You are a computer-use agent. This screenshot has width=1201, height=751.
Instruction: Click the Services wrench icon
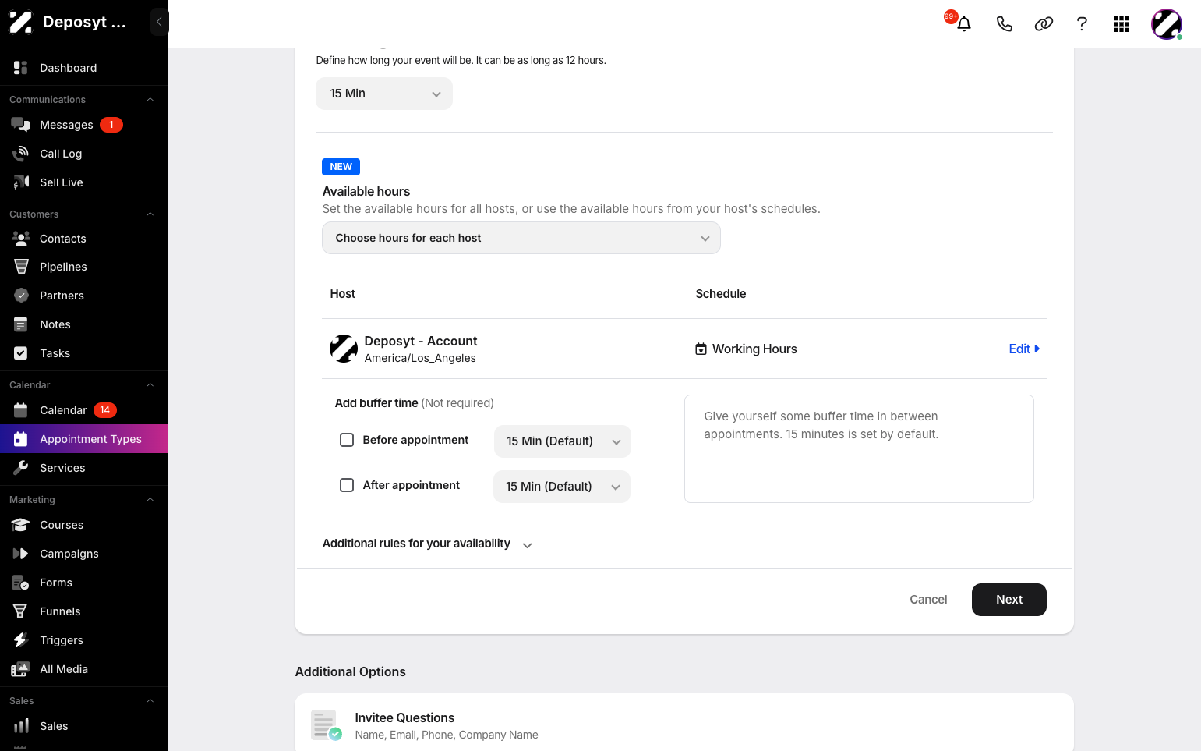click(21, 468)
